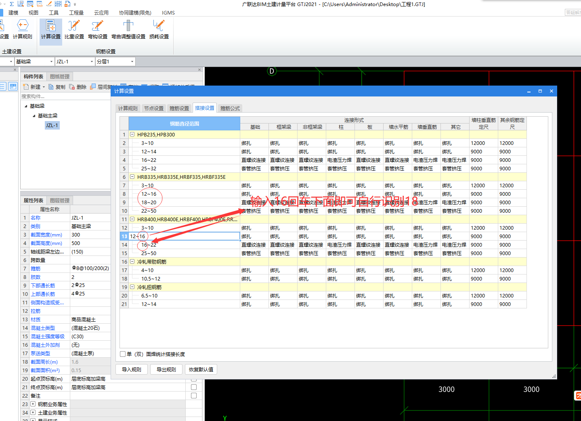Screen dimensions: 581x421
Task: Open the IGMS ribbon tab
Action: (x=168, y=13)
